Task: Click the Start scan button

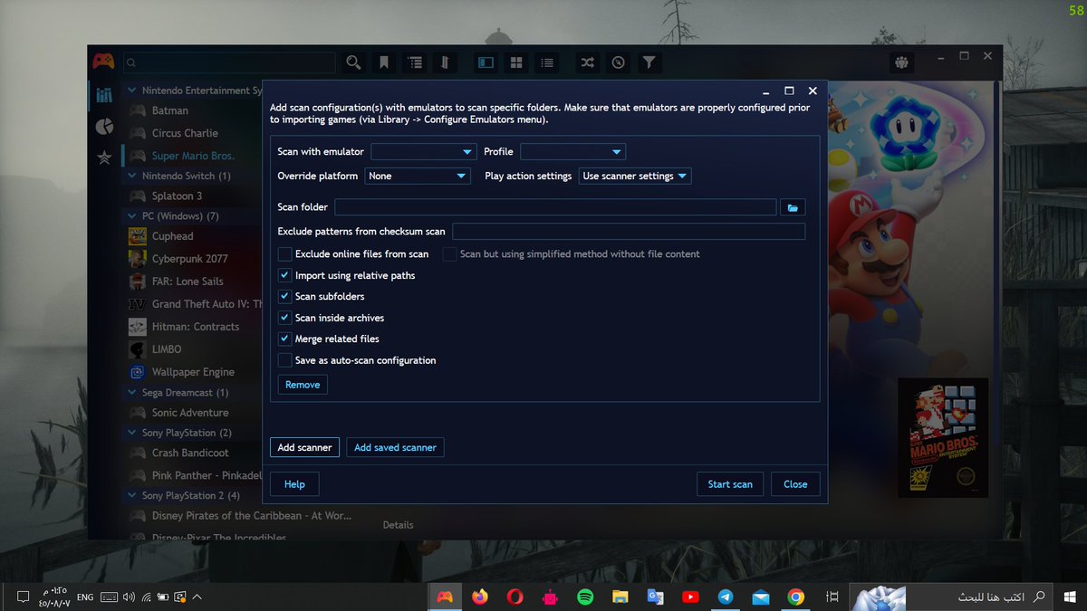Action: click(x=730, y=484)
